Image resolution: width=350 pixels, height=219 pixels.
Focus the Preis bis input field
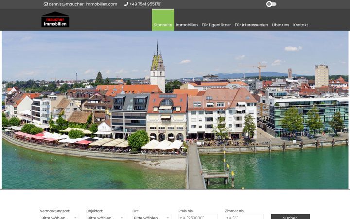coord(198,217)
